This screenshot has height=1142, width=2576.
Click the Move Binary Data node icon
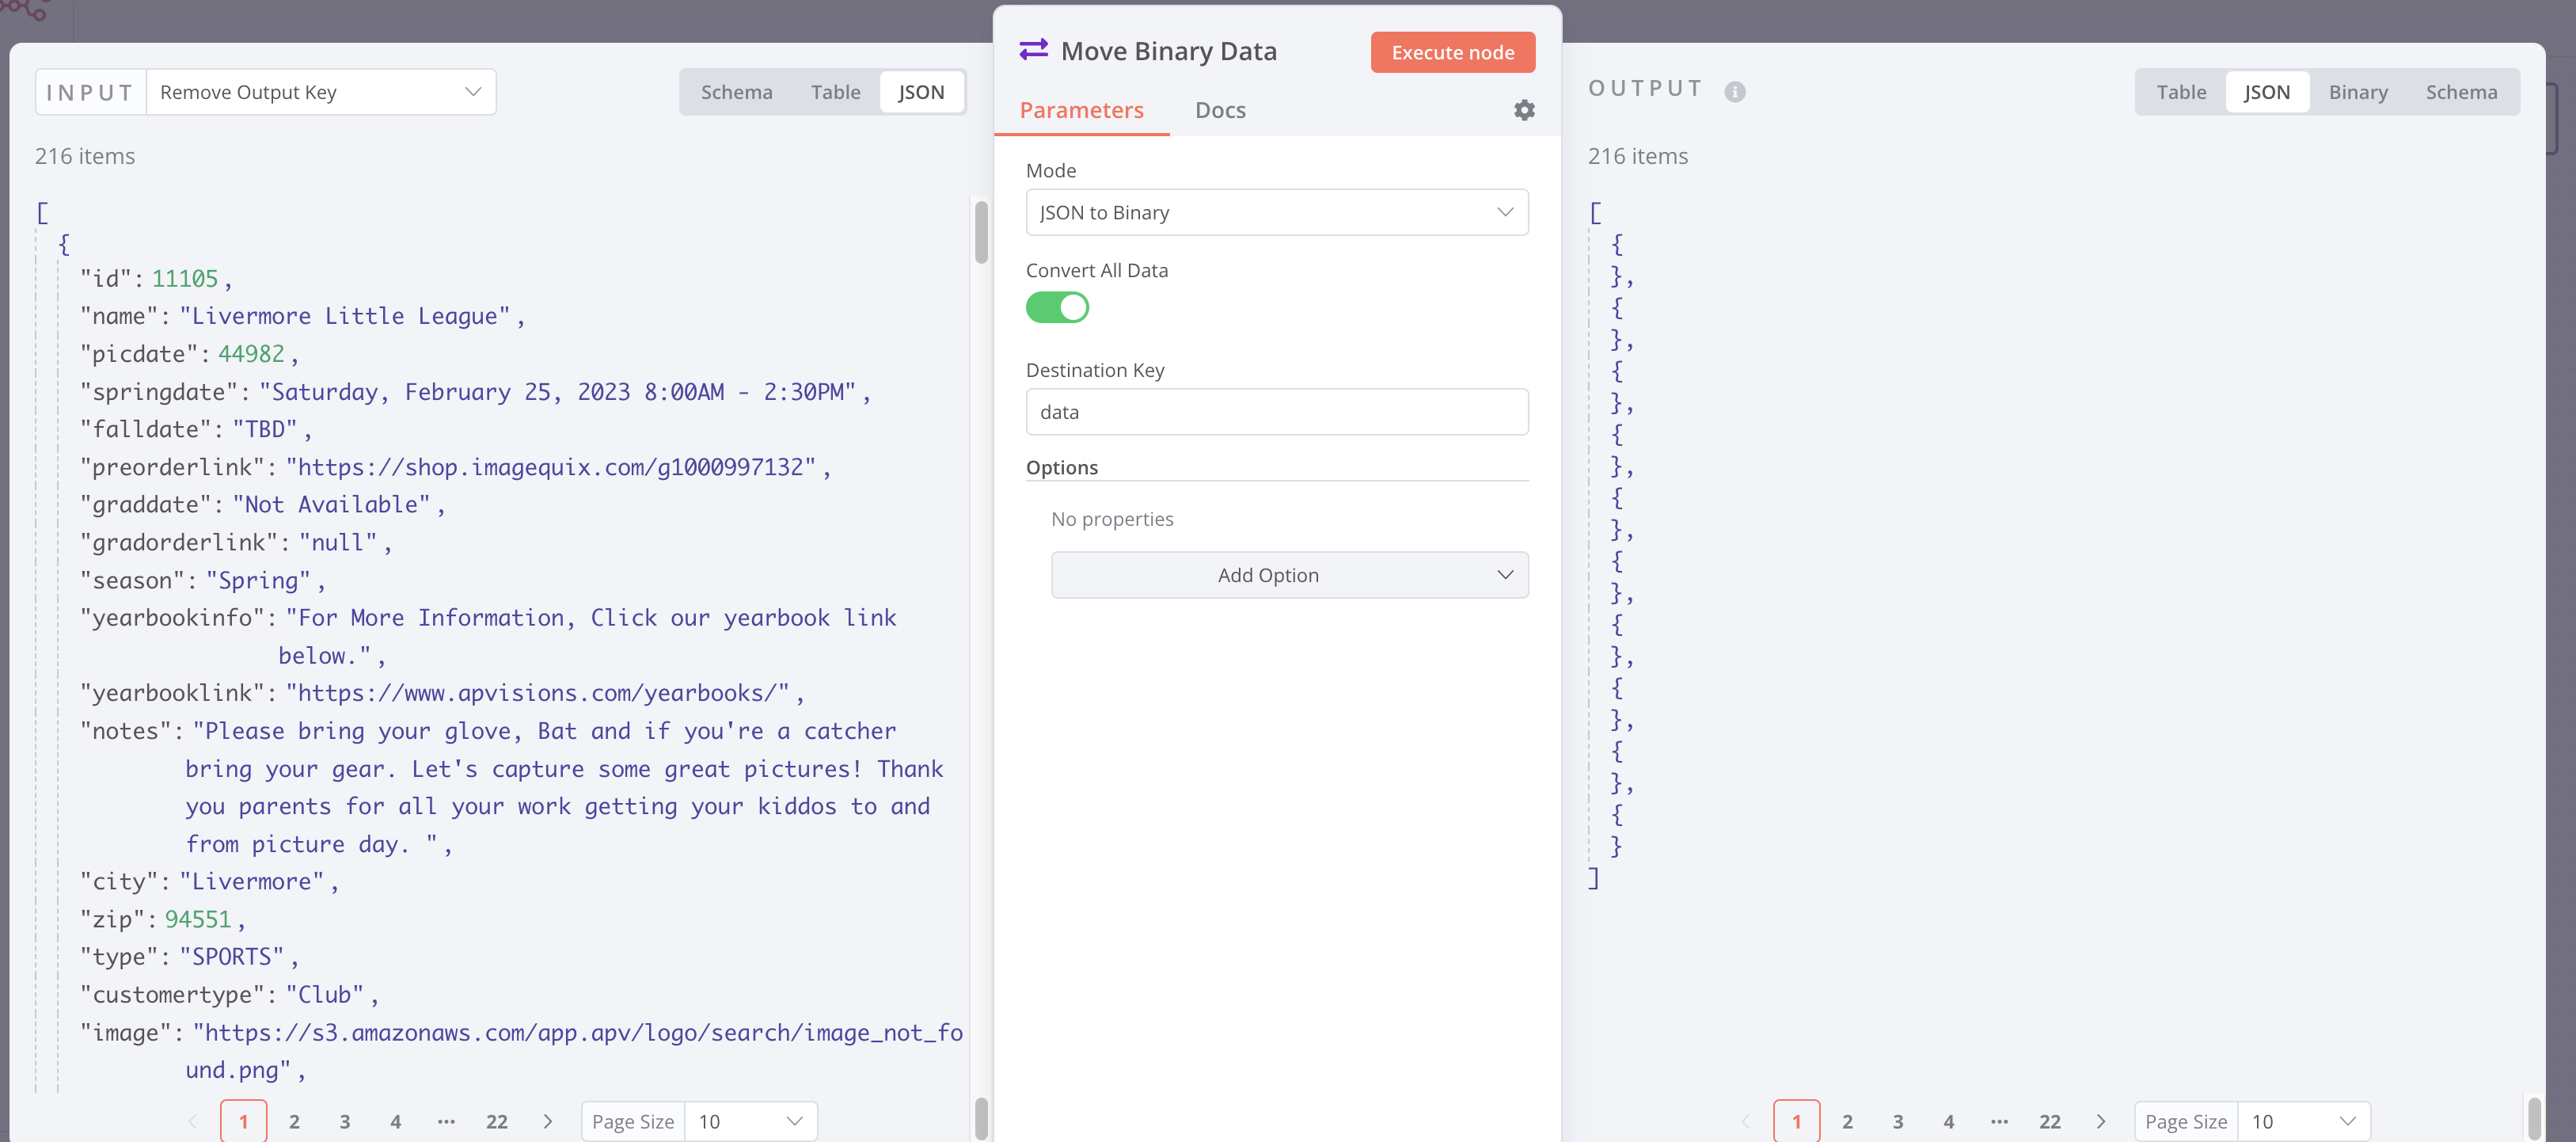(1033, 50)
